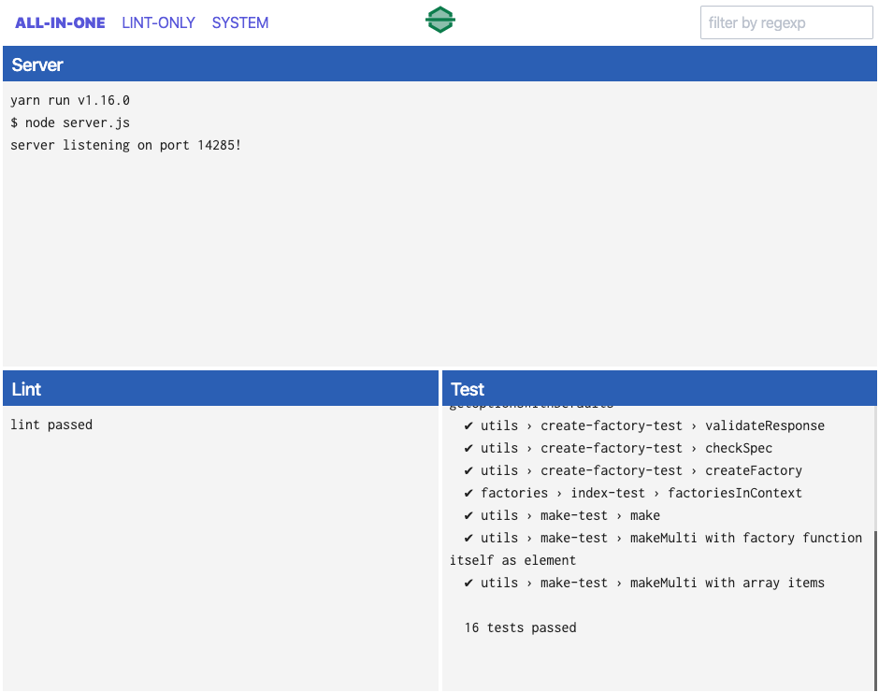Click the green hexagon logo icon
879x692 pixels.
point(440,20)
